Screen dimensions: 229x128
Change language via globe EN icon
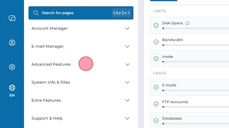click(x=12, y=91)
